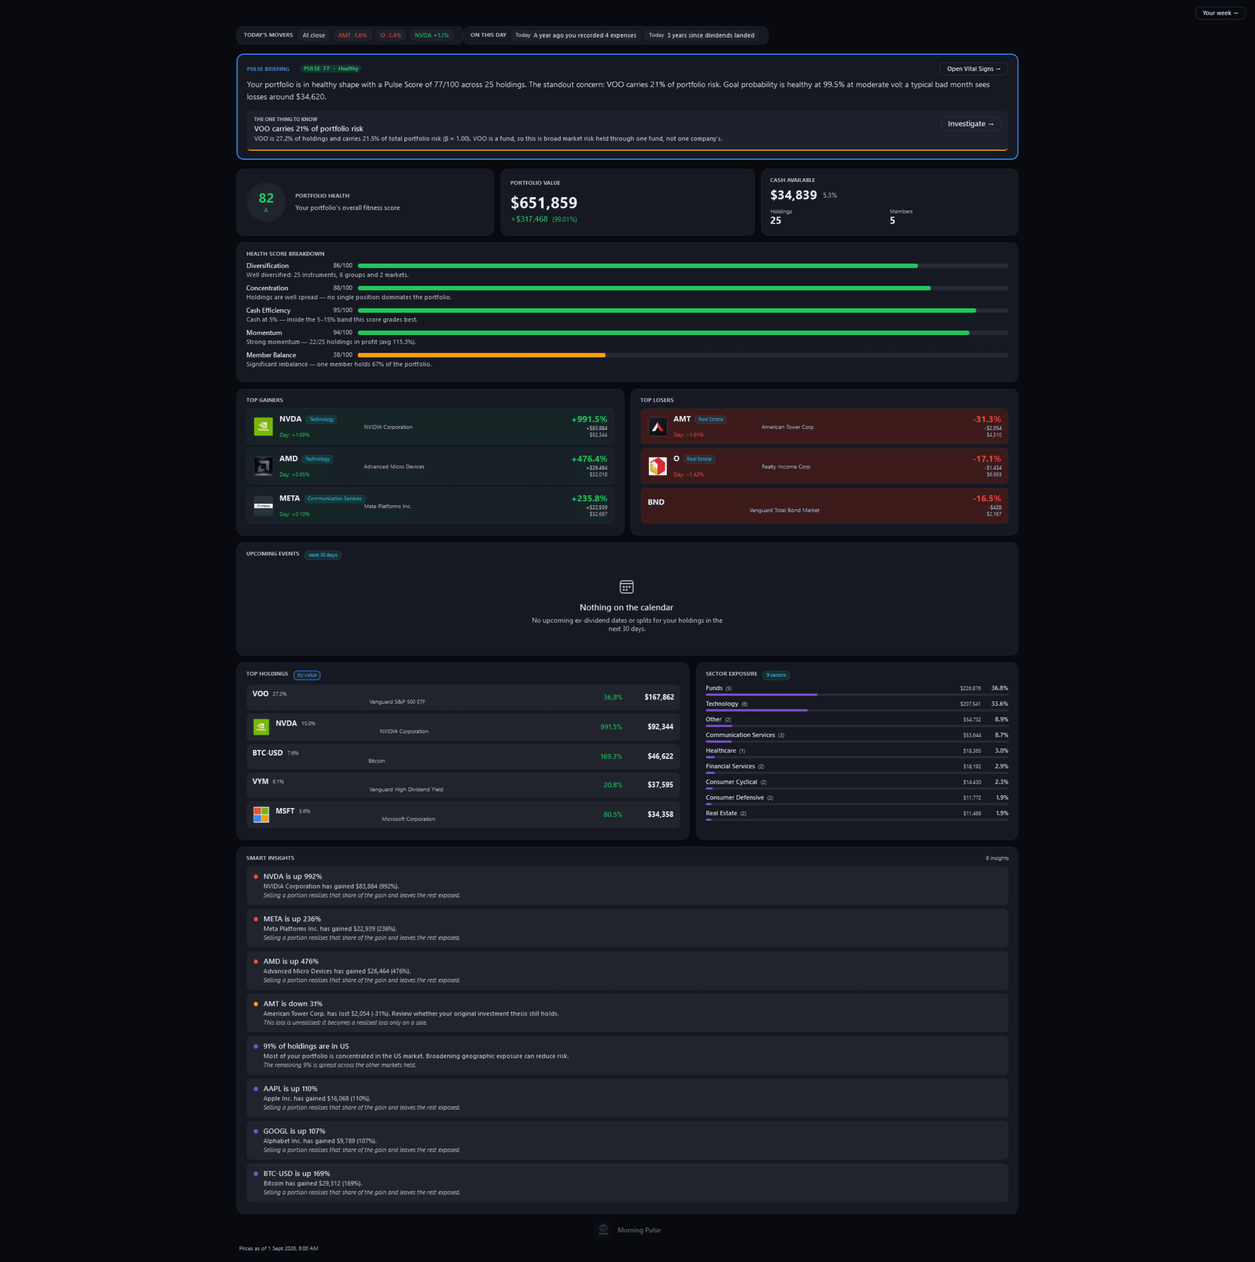Image resolution: width=1255 pixels, height=1262 pixels.
Task: Click the NVDA +1.1% mover chip
Action: tap(432, 35)
